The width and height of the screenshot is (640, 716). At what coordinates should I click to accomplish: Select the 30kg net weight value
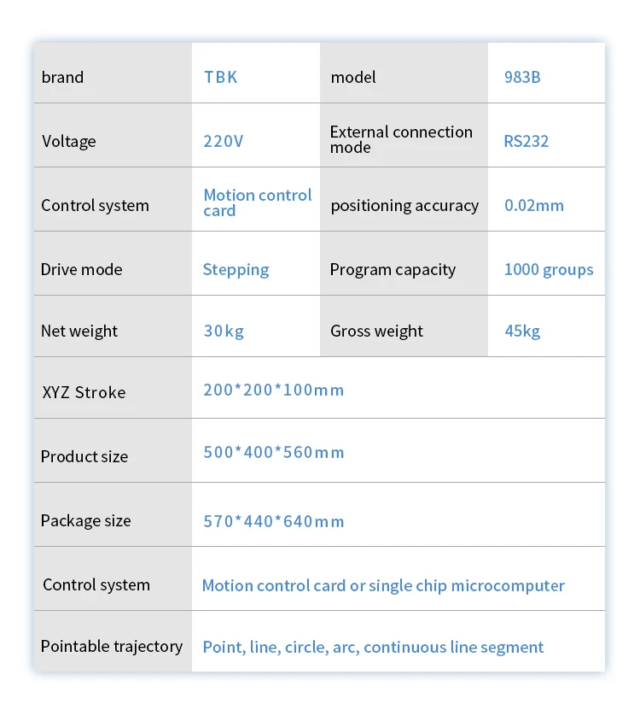[x=224, y=331]
